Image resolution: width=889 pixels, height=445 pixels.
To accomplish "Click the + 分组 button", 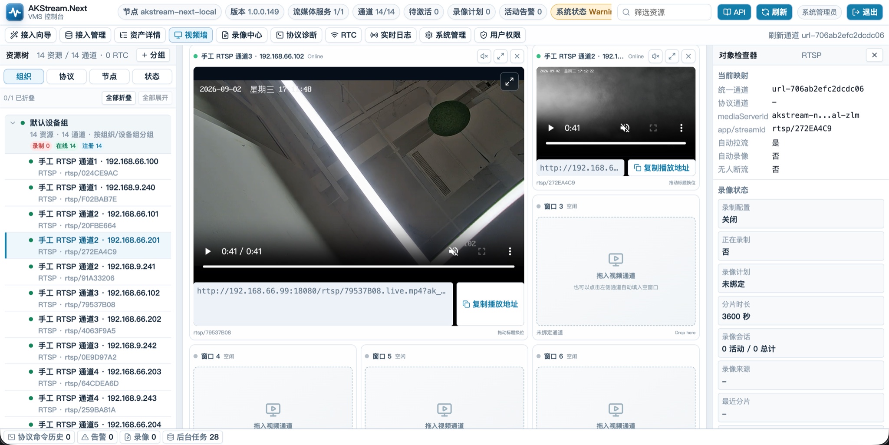I will [153, 55].
